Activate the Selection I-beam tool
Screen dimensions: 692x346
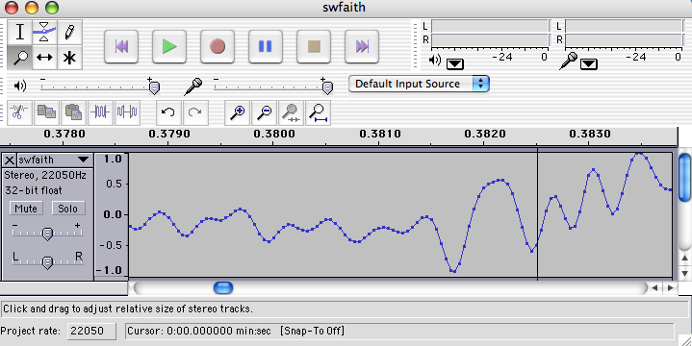19,32
